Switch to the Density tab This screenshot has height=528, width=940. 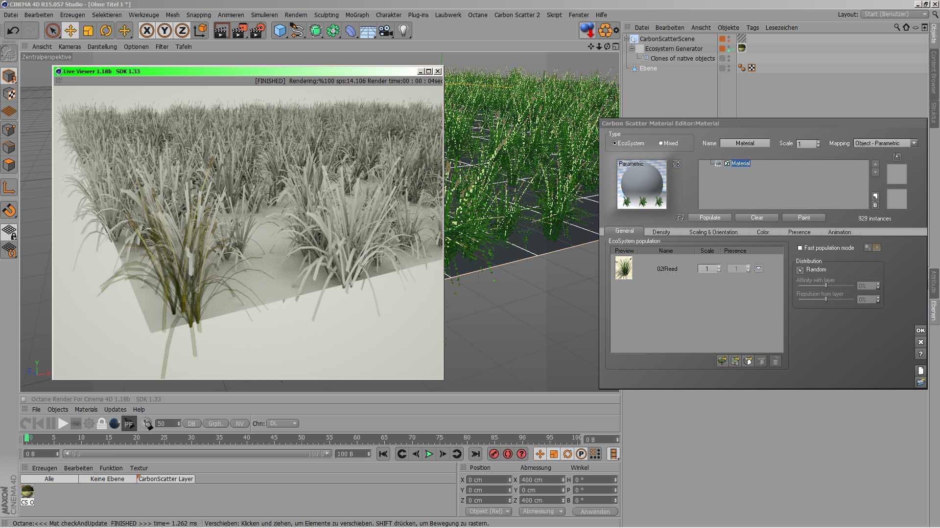[x=661, y=232]
